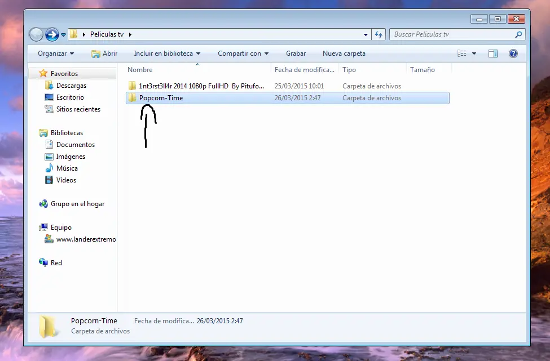Open the Compartir con menu
Image resolution: width=550 pixels, height=361 pixels.
tap(243, 54)
